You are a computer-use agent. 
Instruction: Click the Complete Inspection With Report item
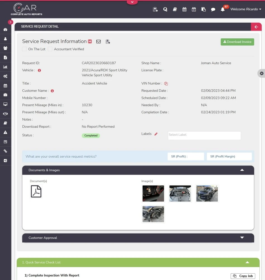pyautogui.click(x=52, y=275)
